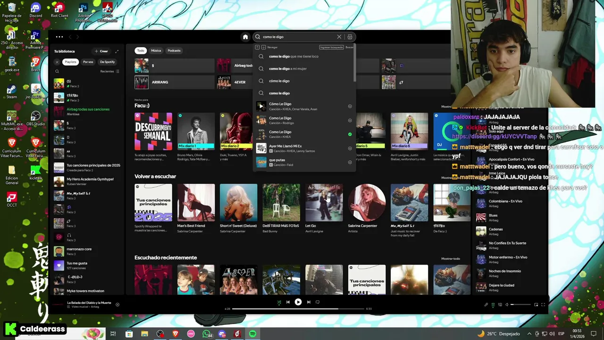Add Cómo Le Digo (Omar Varela) to library

click(x=350, y=106)
